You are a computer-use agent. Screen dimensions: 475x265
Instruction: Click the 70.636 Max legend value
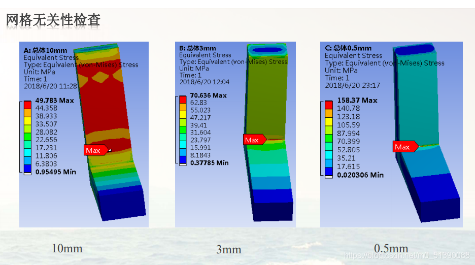(209, 95)
